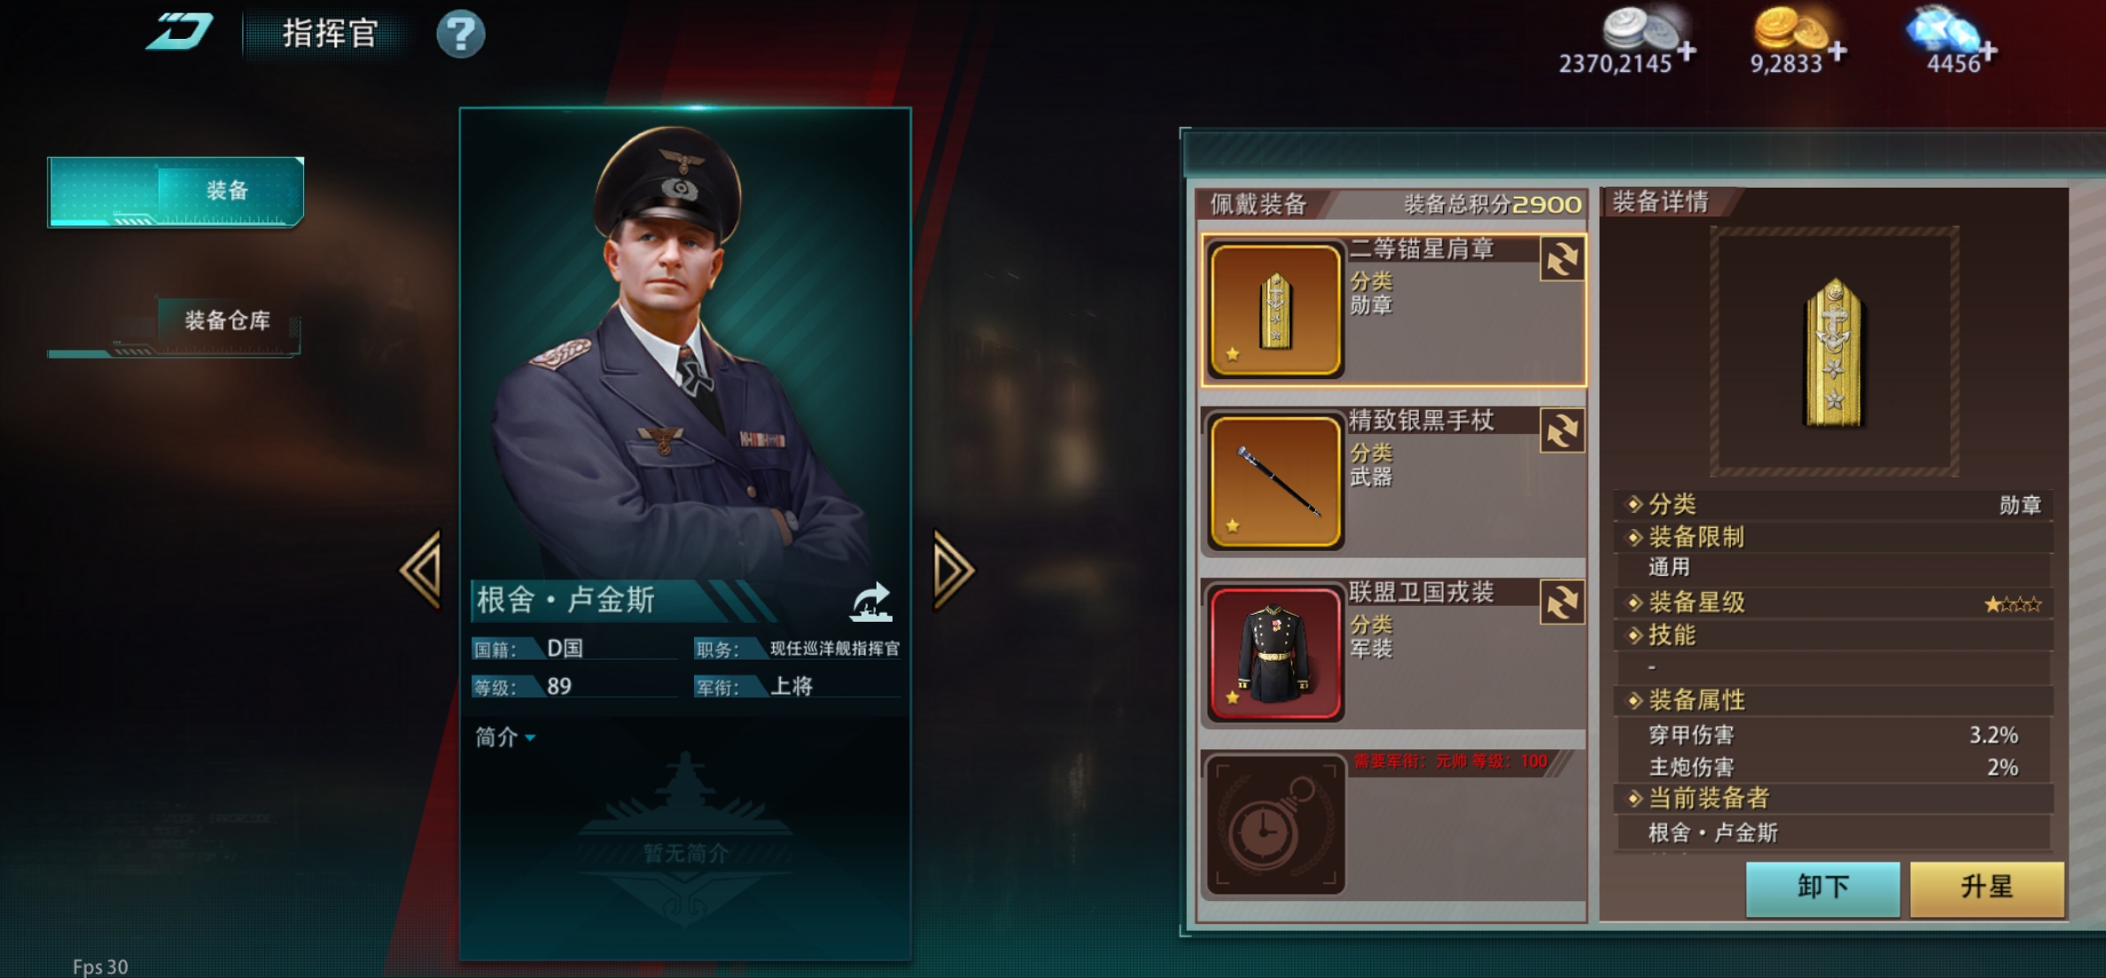Click the ship assignment share icon
Screen dimensions: 2106x978
871,602
